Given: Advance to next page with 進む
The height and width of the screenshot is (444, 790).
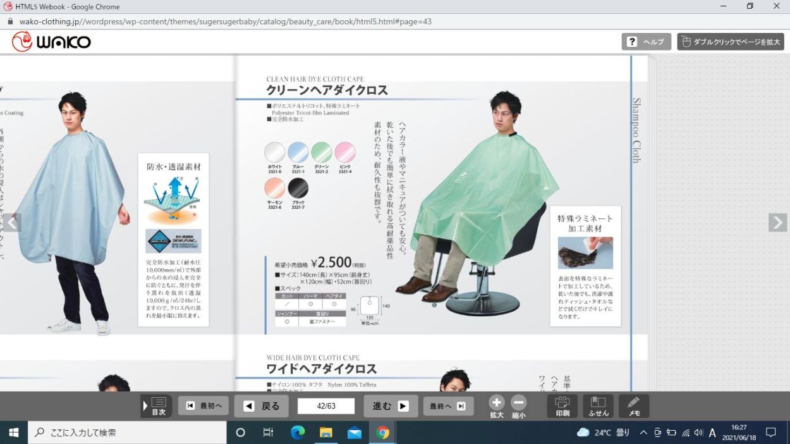Looking at the screenshot, I should coord(391,406).
